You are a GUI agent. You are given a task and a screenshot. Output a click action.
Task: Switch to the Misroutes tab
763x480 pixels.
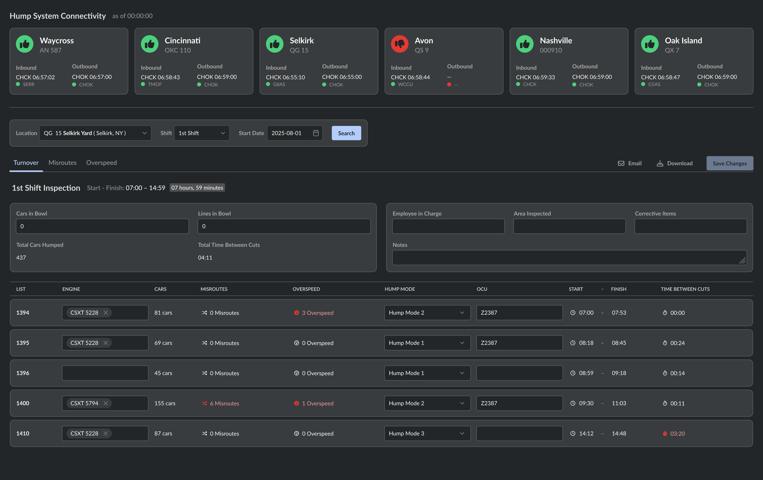tap(63, 163)
